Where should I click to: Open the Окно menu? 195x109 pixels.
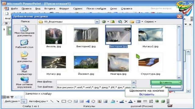[x=113, y=8]
